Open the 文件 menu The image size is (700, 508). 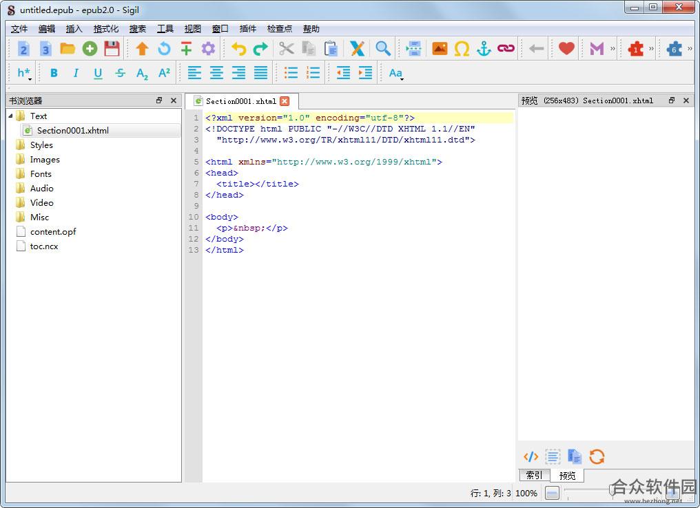(19, 29)
